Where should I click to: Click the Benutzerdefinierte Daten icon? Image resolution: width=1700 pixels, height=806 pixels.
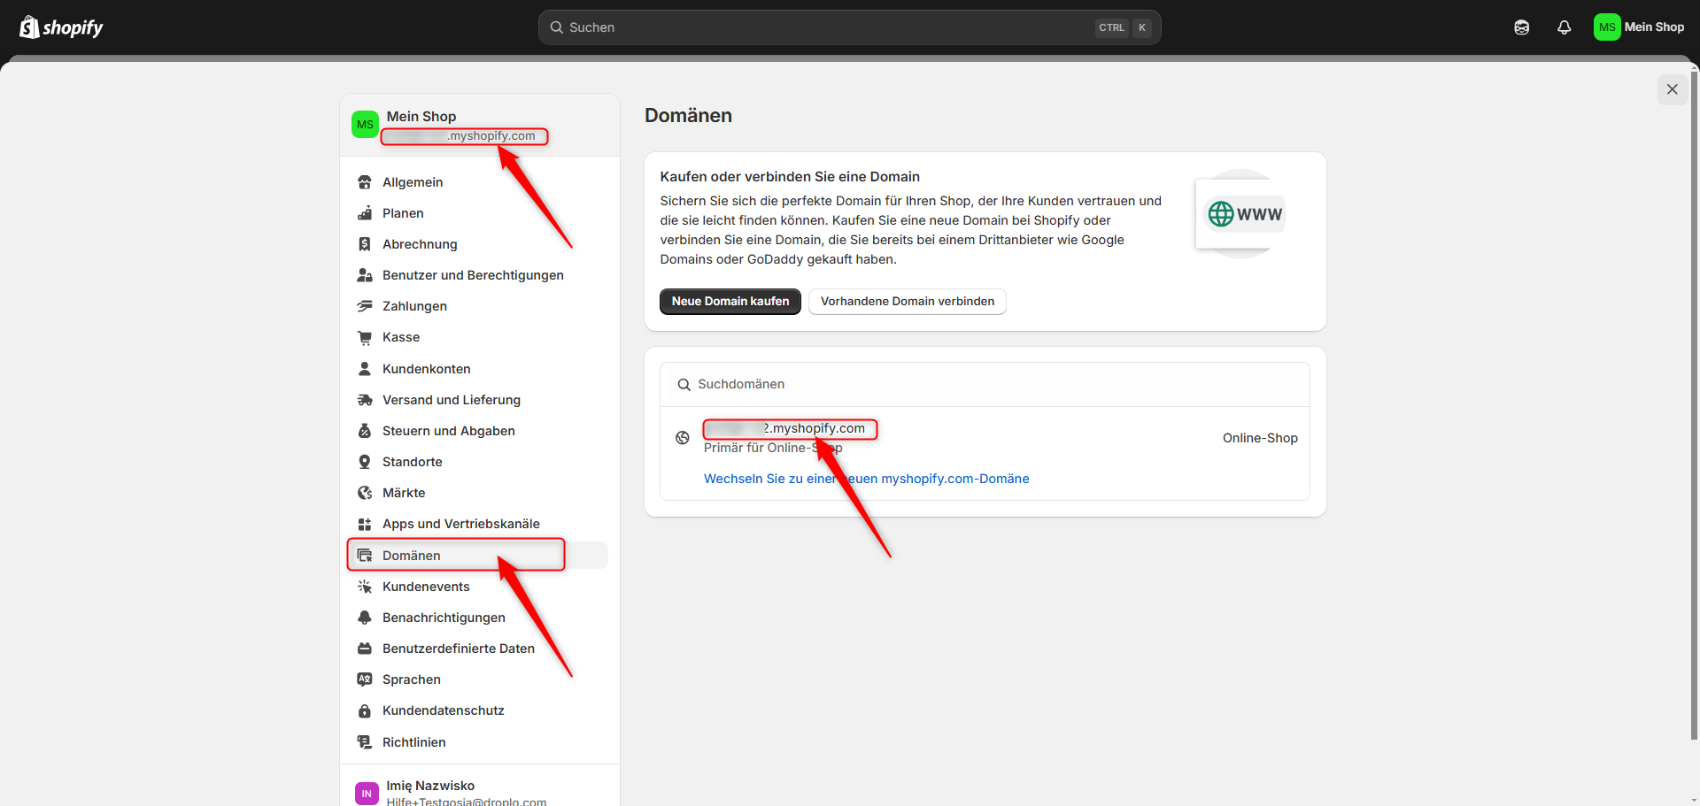364,649
